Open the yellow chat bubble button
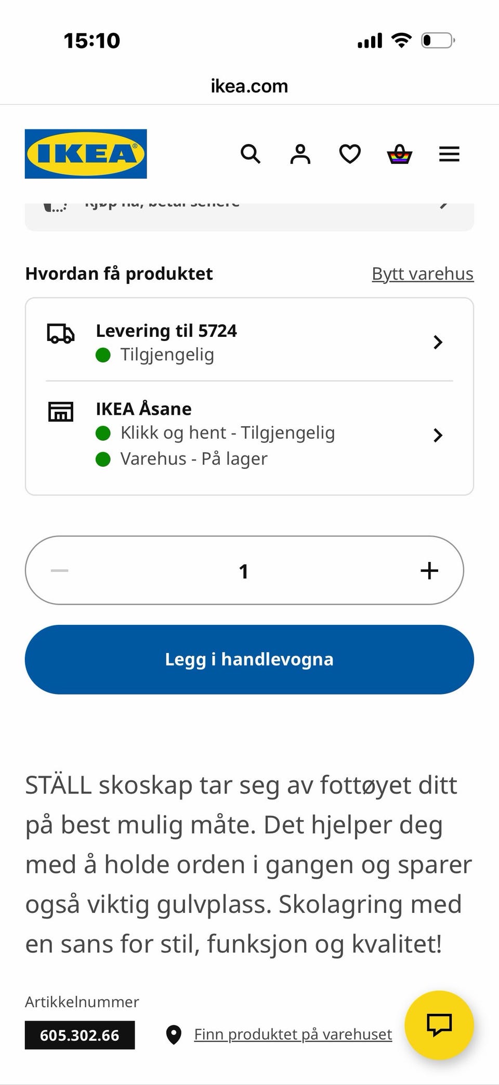 (439, 1025)
